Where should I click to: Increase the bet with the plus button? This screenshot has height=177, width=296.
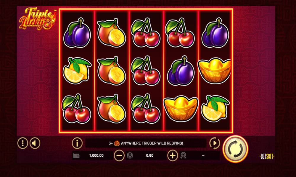[173, 155]
